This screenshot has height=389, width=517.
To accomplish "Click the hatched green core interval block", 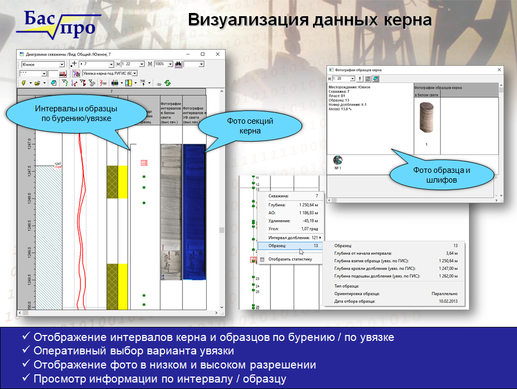I will point(49,237).
